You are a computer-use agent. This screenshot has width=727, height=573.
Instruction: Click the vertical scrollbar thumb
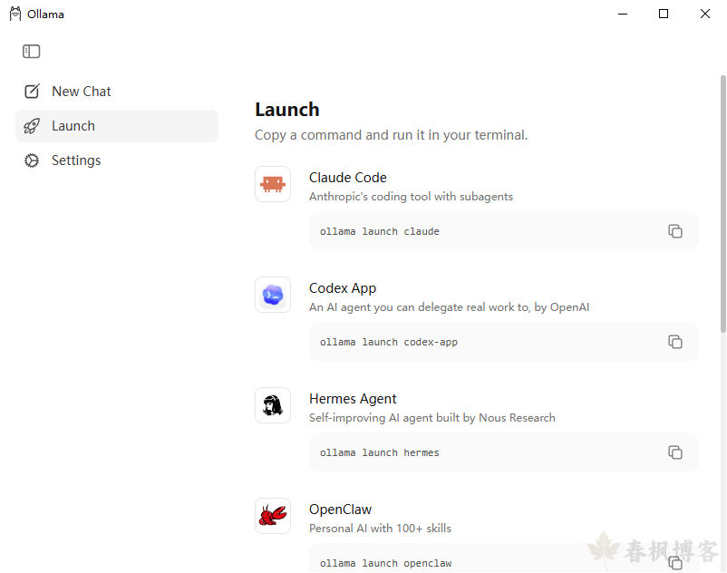click(x=722, y=204)
